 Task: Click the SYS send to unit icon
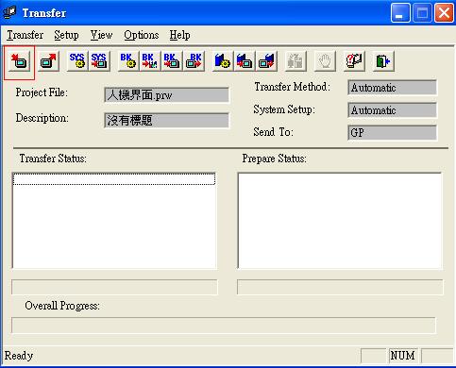[99, 61]
